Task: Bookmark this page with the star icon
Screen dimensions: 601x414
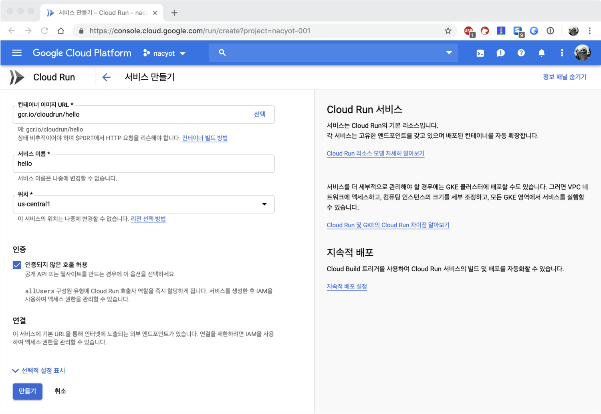Action: click(448, 31)
